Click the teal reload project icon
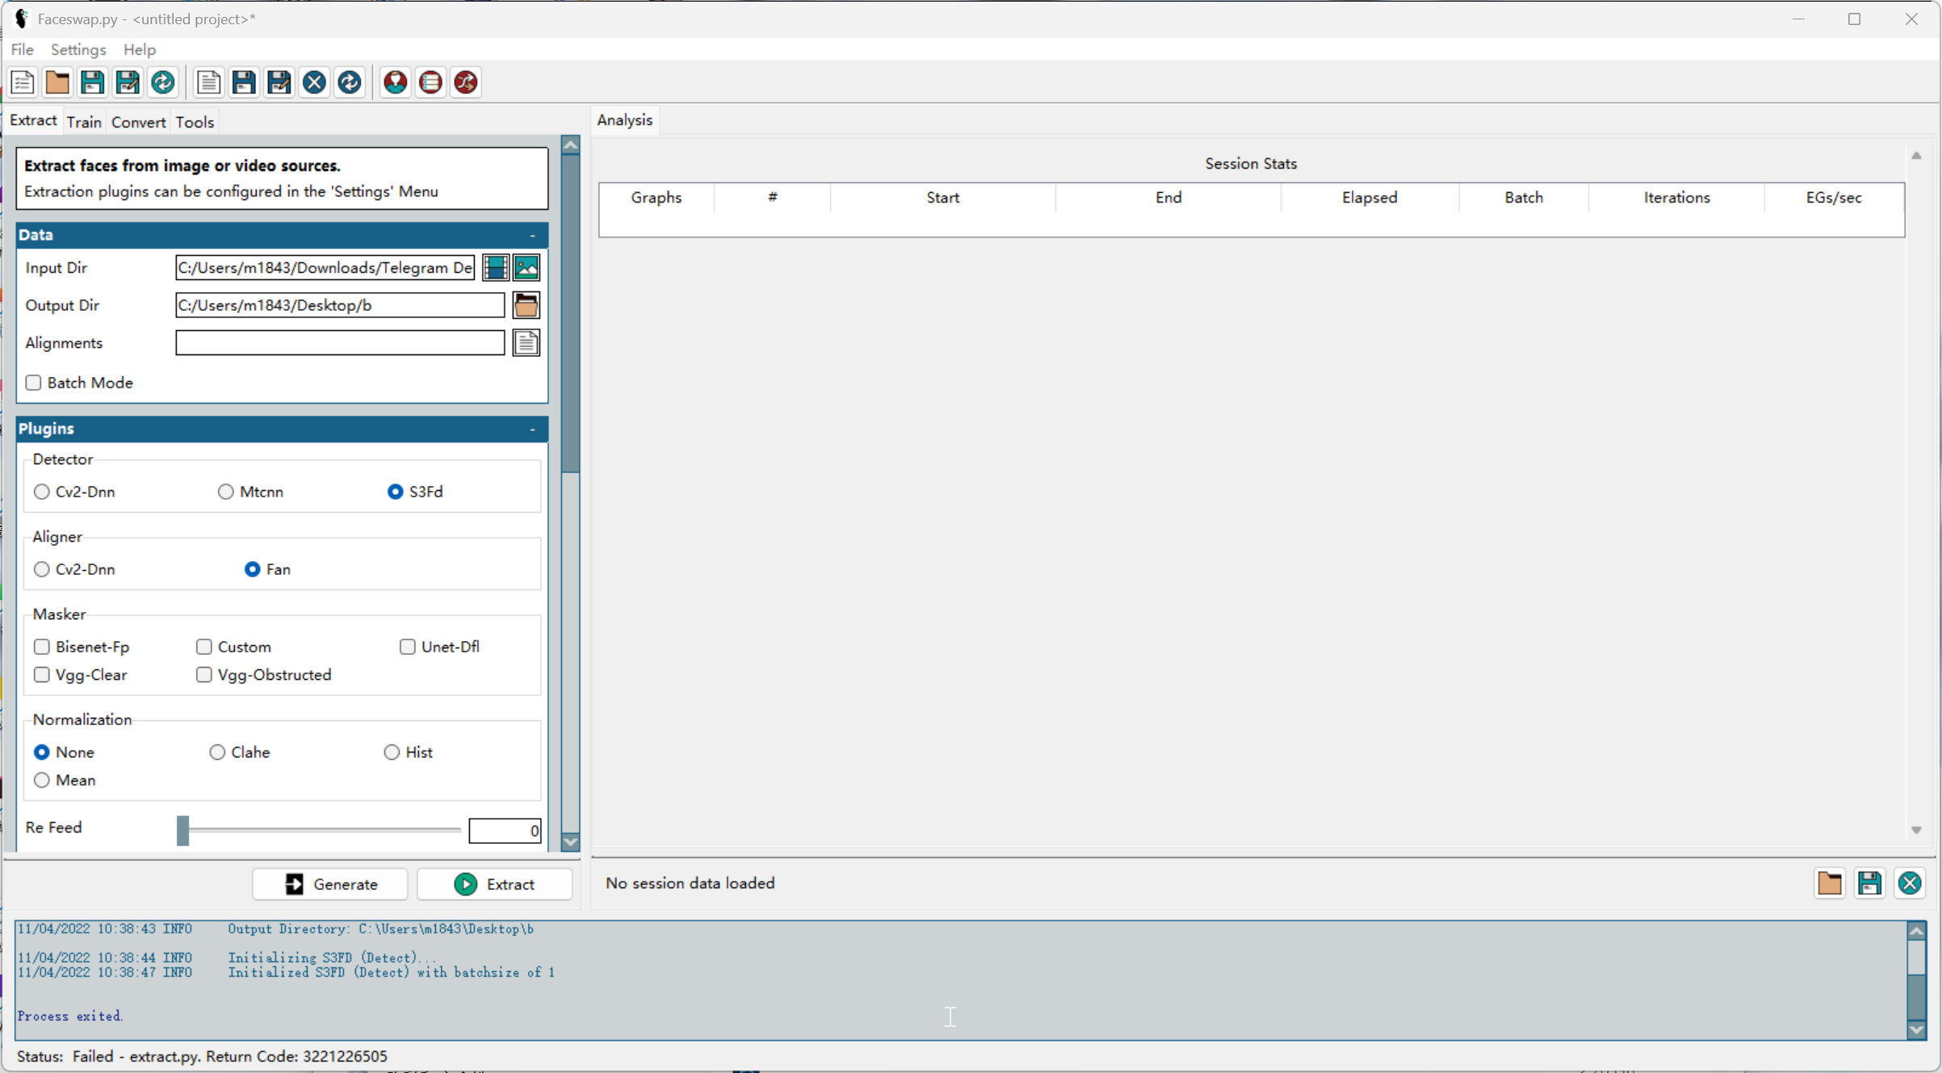Viewport: 1942px width, 1073px height. click(163, 82)
